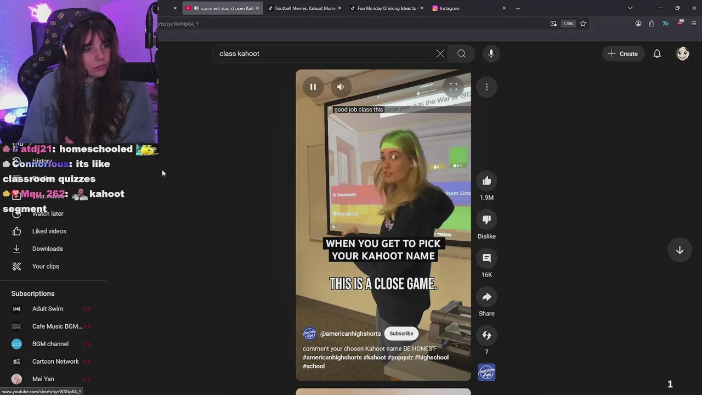Enter fullscreen on the Short
Screen dimensions: 702x395
[x=454, y=87]
